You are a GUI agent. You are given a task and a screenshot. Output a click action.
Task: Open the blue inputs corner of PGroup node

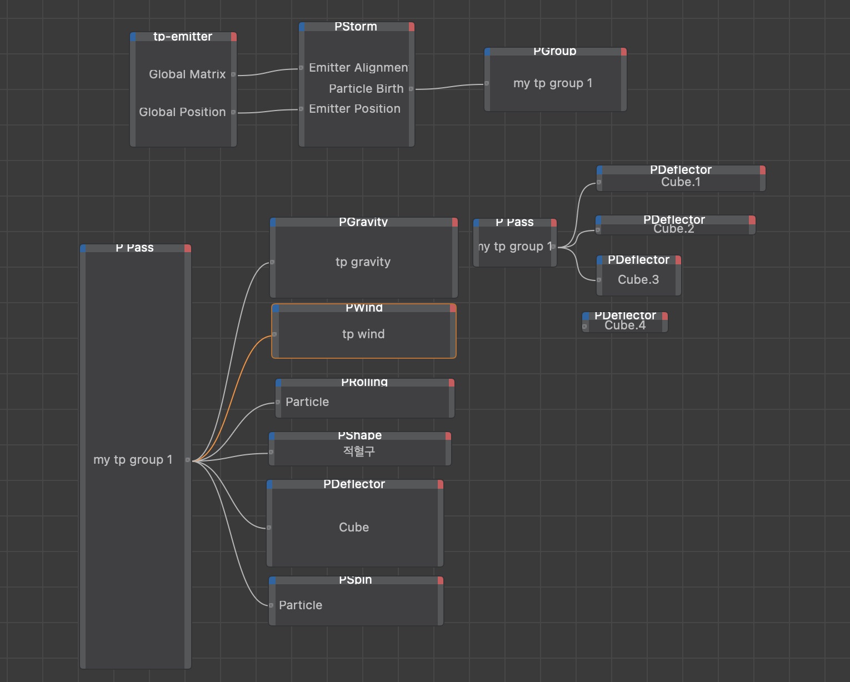coord(488,52)
